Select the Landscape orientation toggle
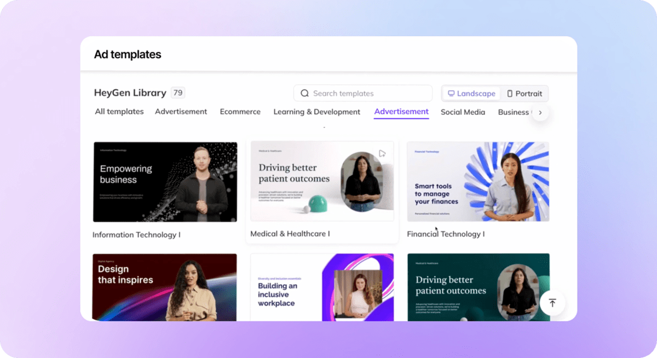The height and width of the screenshot is (358, 657). (x=471, y=93)
